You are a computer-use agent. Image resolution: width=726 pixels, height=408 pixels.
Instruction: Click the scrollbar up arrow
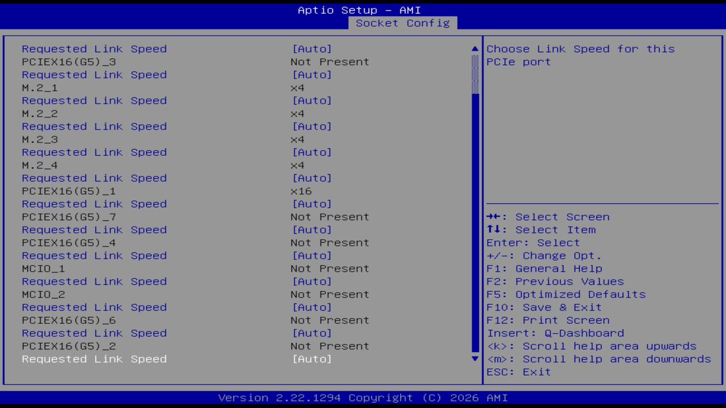[x=474, y=49]
